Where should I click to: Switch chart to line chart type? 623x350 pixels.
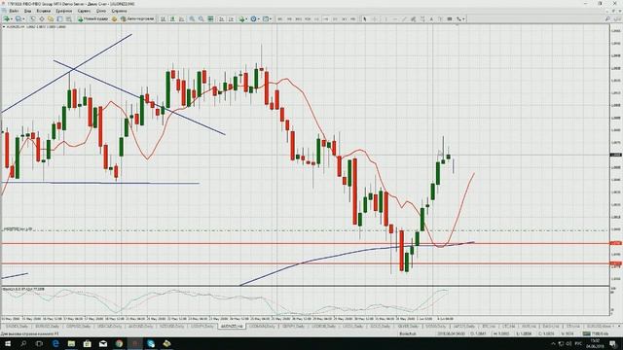coord(182,18)
